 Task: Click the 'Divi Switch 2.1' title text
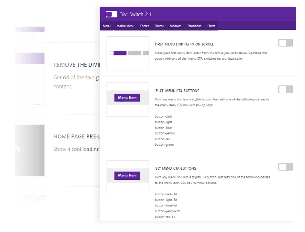coord(135,14)
